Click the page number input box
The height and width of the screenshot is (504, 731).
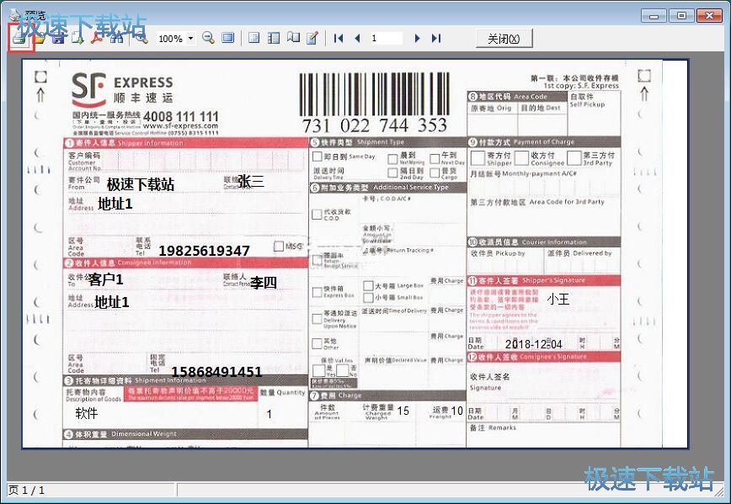click(x=386, y=38)
